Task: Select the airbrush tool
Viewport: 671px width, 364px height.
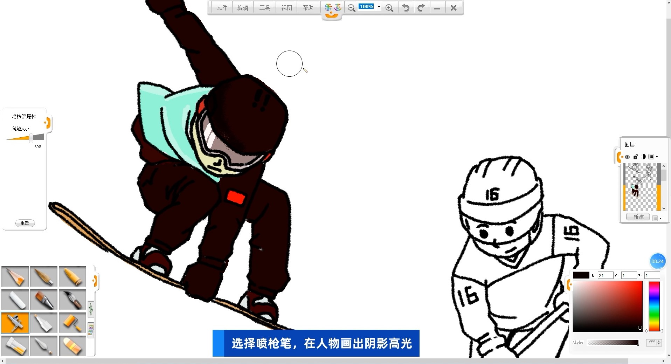Action: point(15,322)
